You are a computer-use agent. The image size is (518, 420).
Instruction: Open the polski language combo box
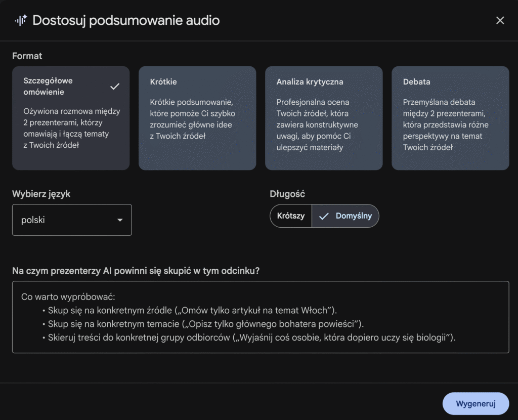(72, 220)
